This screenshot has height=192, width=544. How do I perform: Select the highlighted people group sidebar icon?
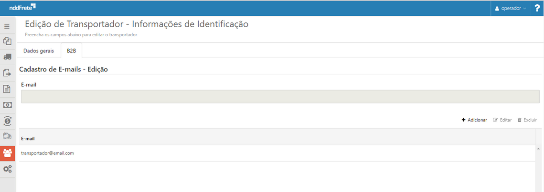tap(7, 153)
